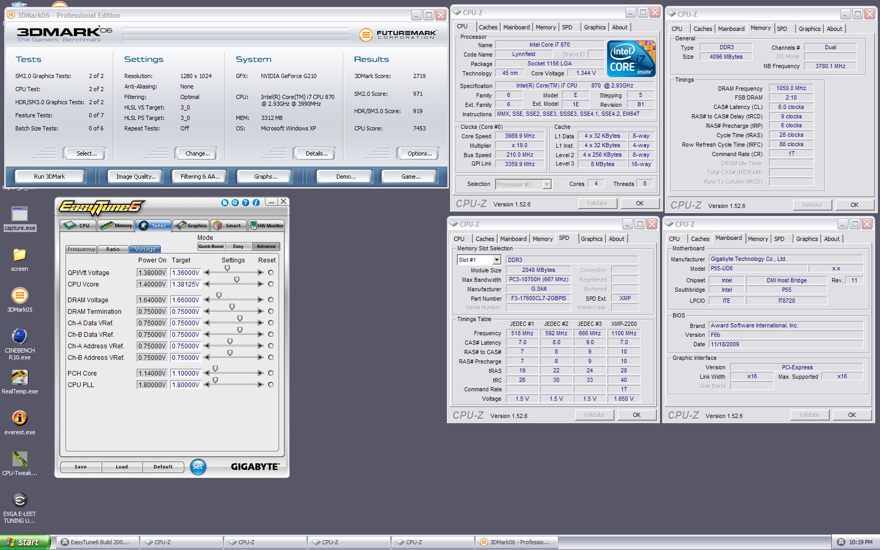
Task: Click Filtering & AA button
Action: 200,177
